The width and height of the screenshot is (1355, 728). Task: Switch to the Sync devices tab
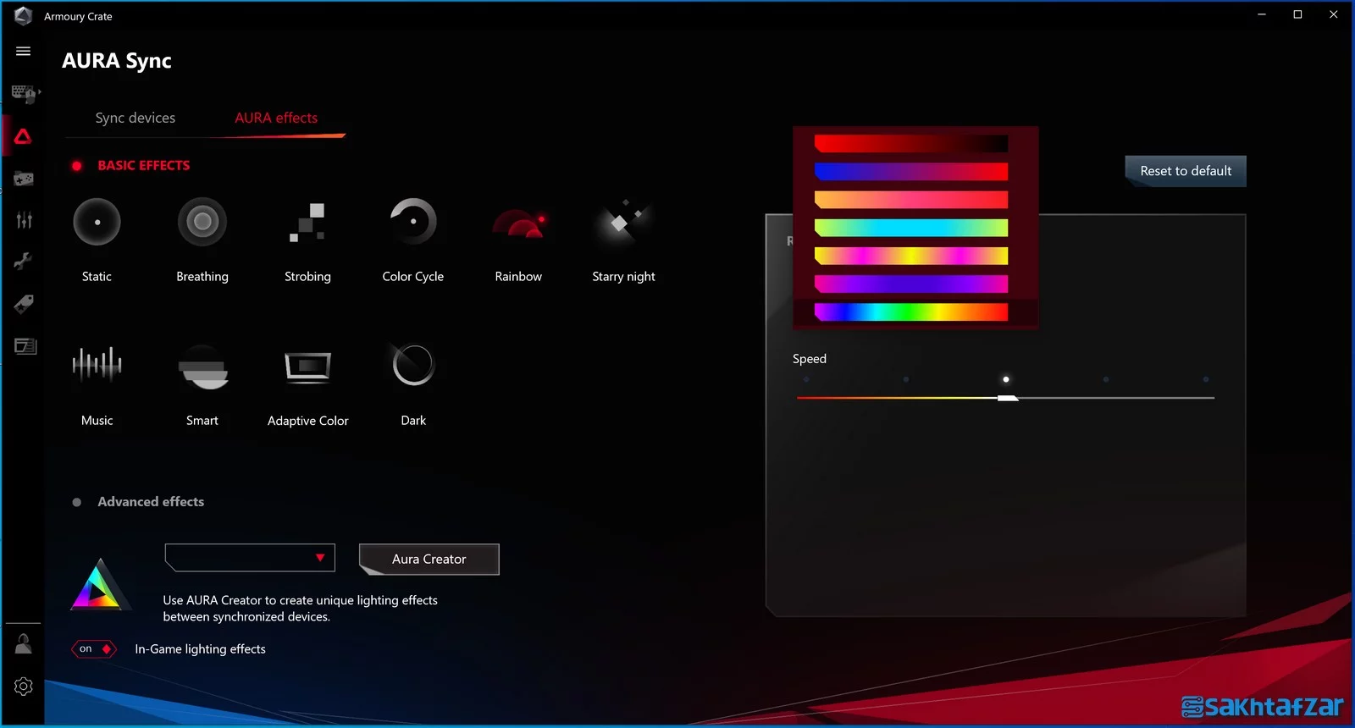(x=135, y=118)
